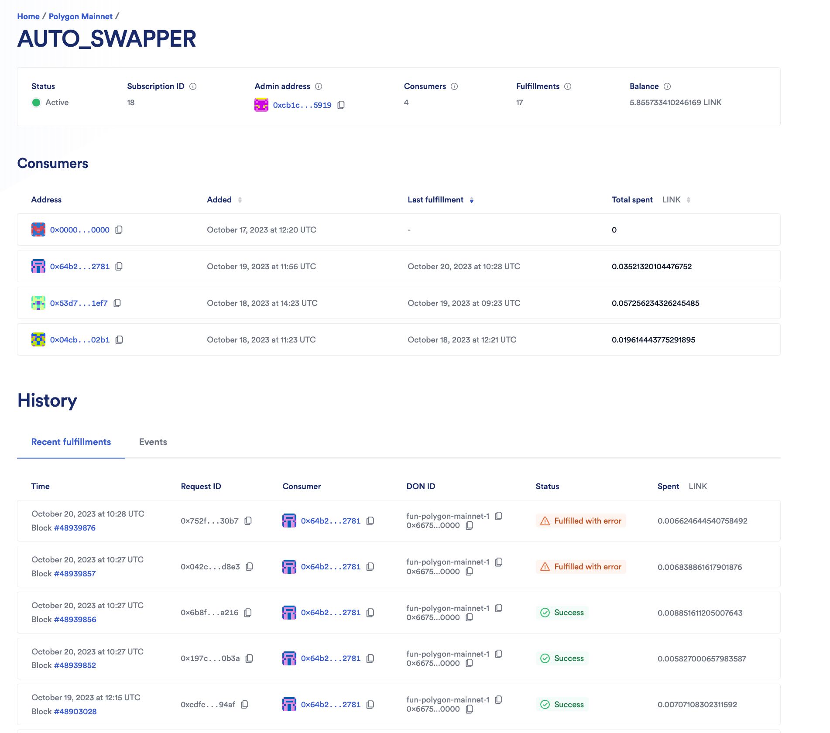Switch to Recent fulfillments tab
The height and width of the screenshot is (733, 830).
[71, 442]
